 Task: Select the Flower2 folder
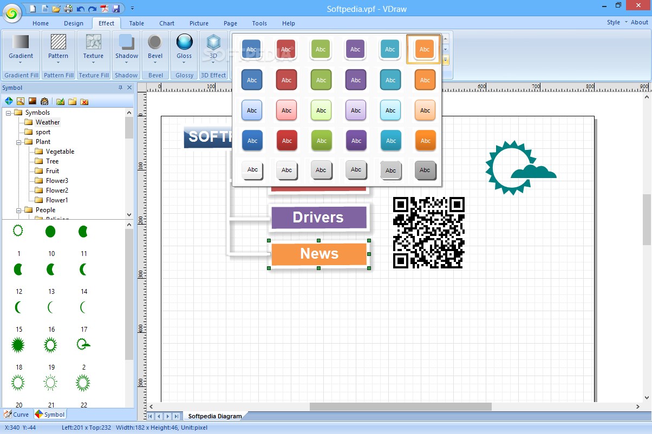click(57, 190)
